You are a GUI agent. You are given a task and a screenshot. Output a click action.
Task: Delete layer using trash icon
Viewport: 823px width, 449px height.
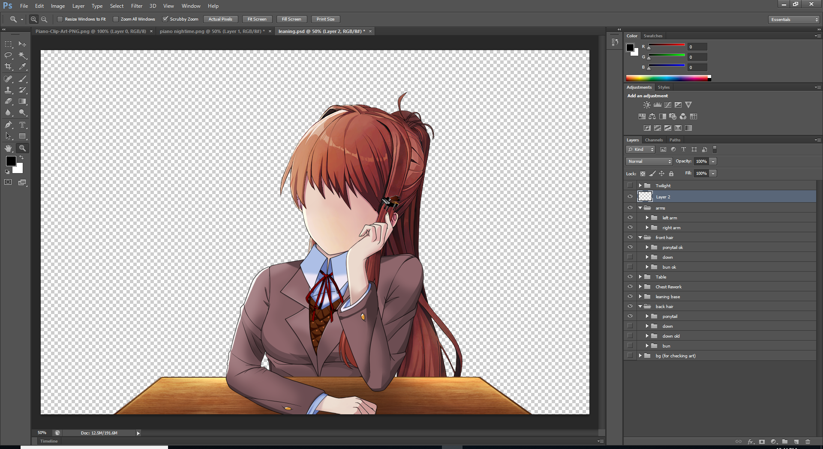click(x=808, y=442)
